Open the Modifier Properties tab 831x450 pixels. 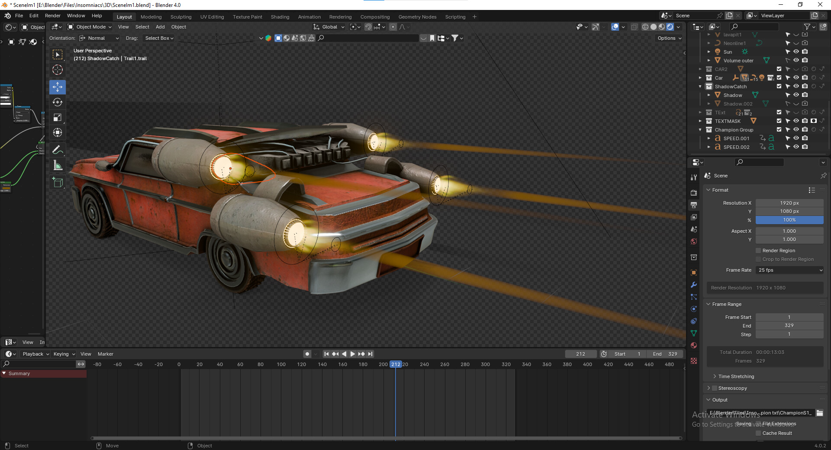[694, 285]
